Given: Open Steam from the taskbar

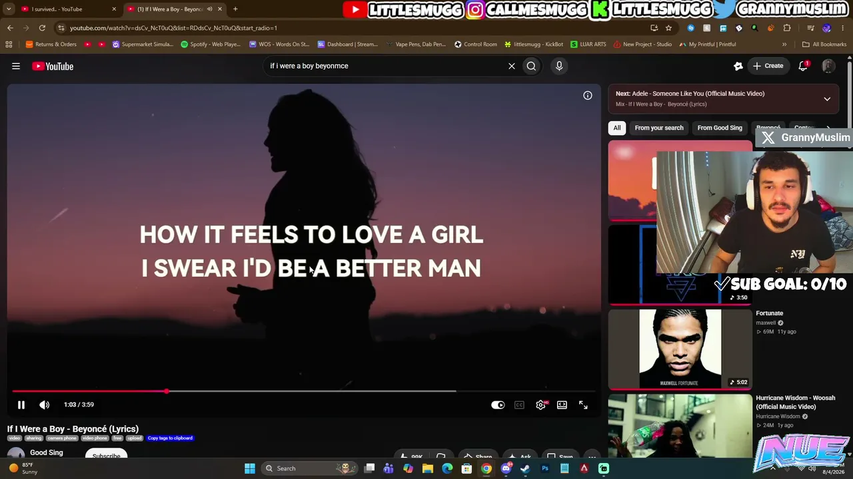Looking at the screenshot, I should pos(525,468).
